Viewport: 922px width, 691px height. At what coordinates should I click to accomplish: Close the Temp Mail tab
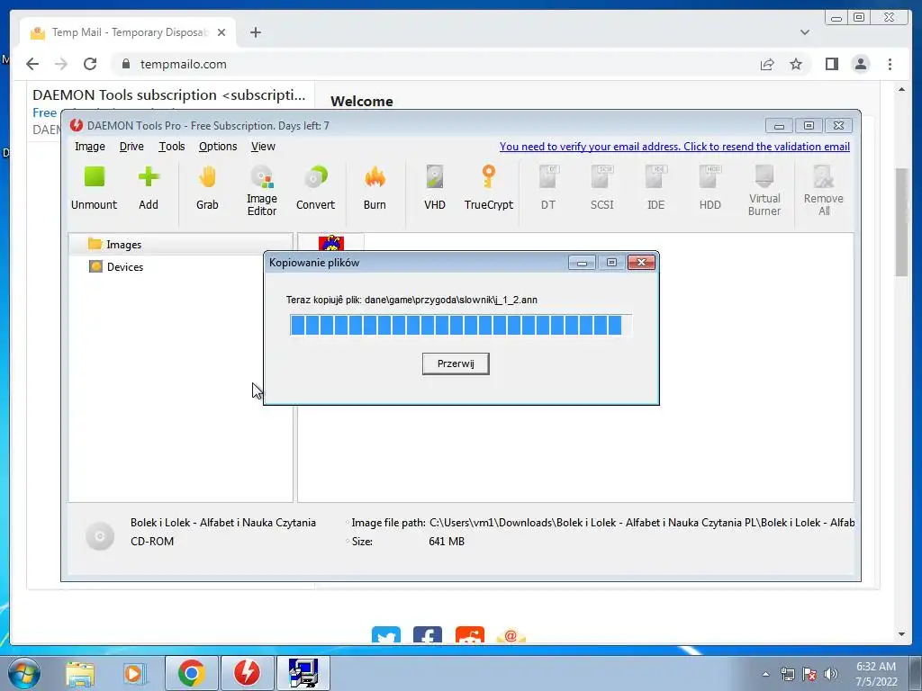click(221, 32)
